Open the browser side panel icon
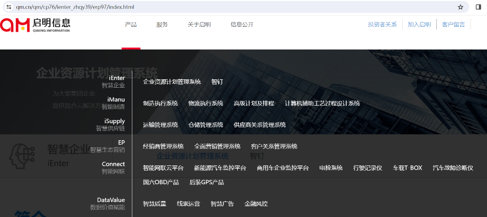Viewport: 487px width, 217px height. coord(478,7)
